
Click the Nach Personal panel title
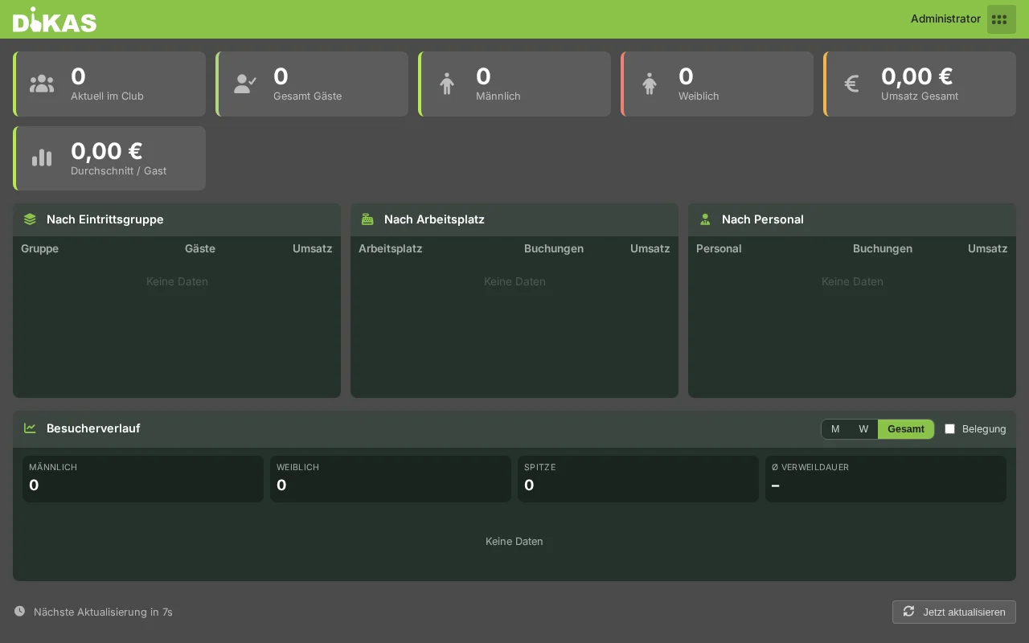[763, 219]
